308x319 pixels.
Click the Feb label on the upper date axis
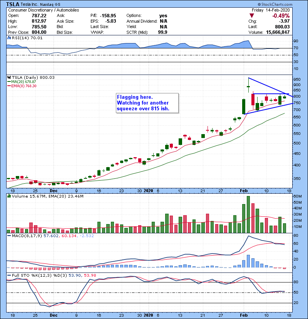(244, 191)
